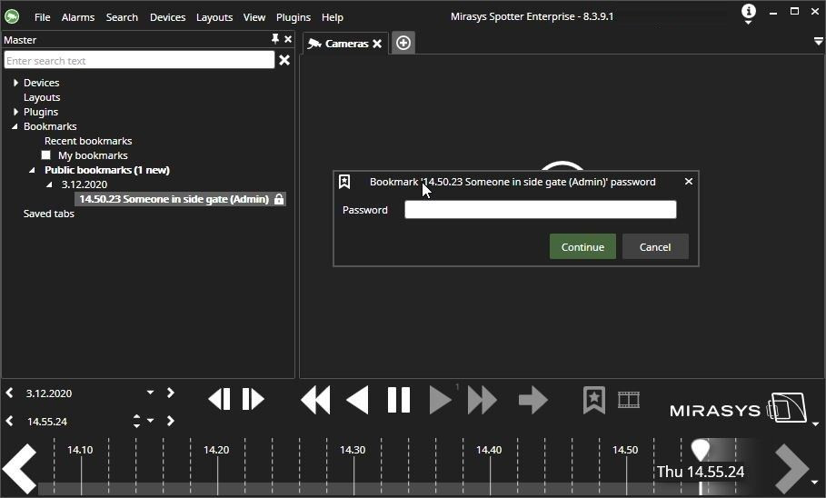Open the video export film strip icon
Image resolution: width=826 pixels, height=498 pixels.
click(x=629, y=400)
